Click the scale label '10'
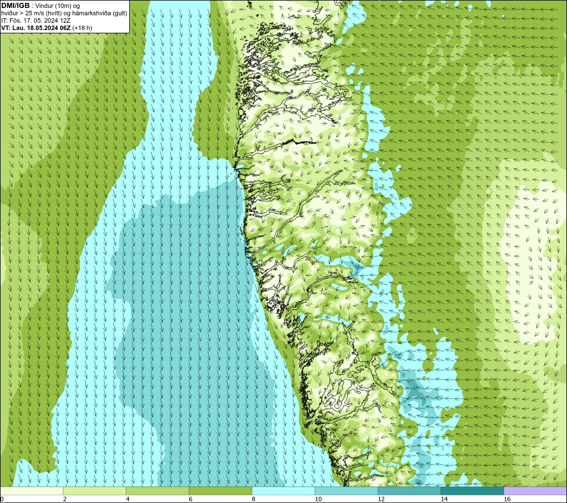The image size is (567, 503). coord(318,499)
